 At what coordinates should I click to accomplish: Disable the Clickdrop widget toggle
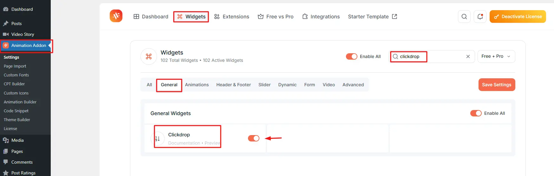(x=253, y=138)
